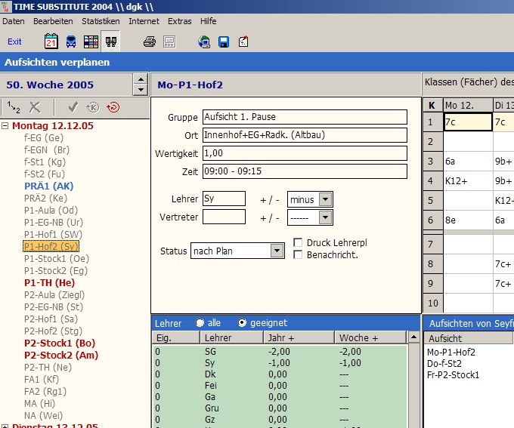This screenshot has width=514, height=428.
Task: Click into the Vertreter input field
Action: click(x=224, y=217)
